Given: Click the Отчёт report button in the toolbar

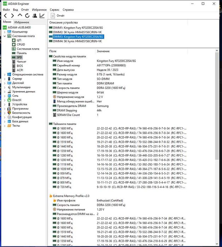Looking at the screenshot, I should pyautogui.click(x=57, y=16).
